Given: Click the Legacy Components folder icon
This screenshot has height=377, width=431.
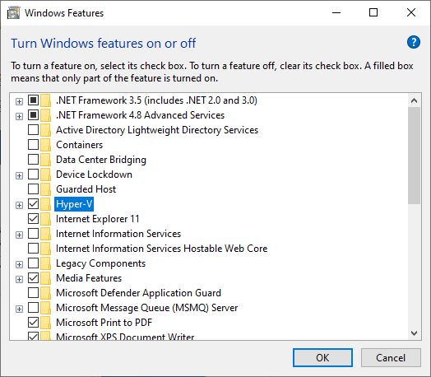Looking at the screenshot, I should click(x=46, y=263).
